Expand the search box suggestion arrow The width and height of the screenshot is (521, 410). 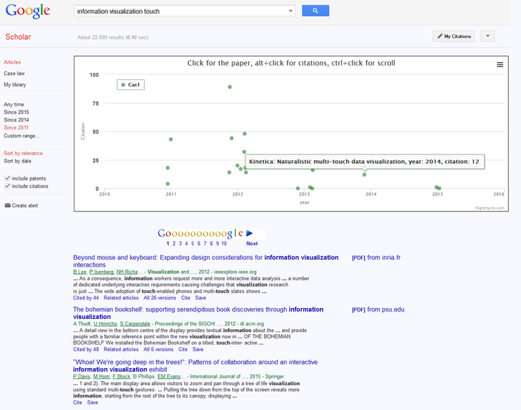tap(290, 11)
